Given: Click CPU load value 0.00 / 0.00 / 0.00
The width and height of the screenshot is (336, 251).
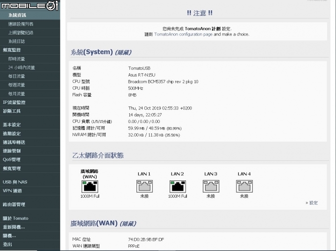Looking at the screenshot, I should (x=144, y=122).
